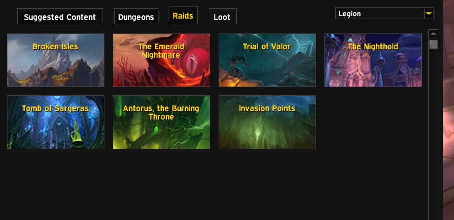Open the Invasion Points tile
Screen dimensions: 454x220
(267, 122)
